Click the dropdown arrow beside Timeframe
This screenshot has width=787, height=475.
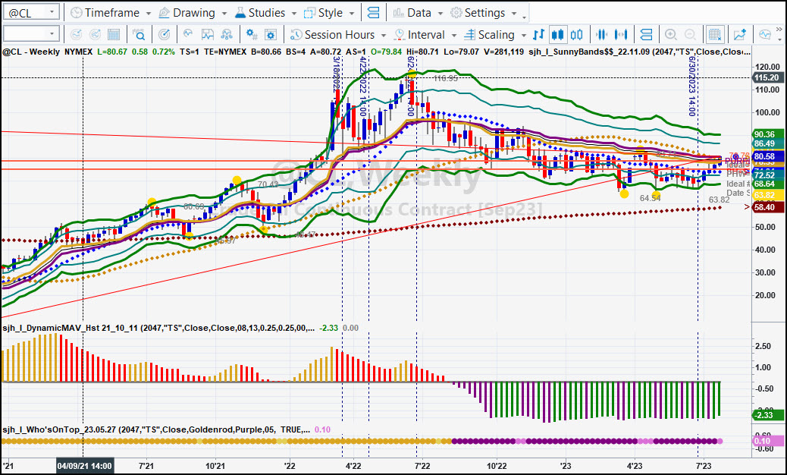pos(148,13)
